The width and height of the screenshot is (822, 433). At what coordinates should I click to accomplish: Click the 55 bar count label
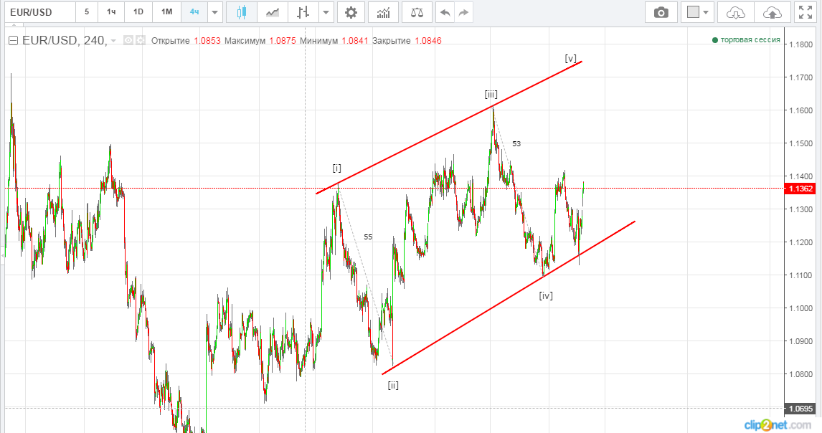(368, 237)
